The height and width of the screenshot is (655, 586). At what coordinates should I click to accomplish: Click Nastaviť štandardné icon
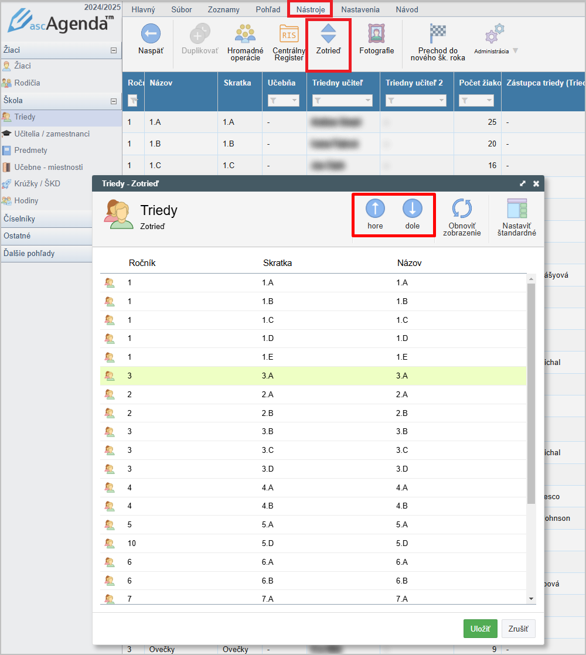tap(516, 209)
